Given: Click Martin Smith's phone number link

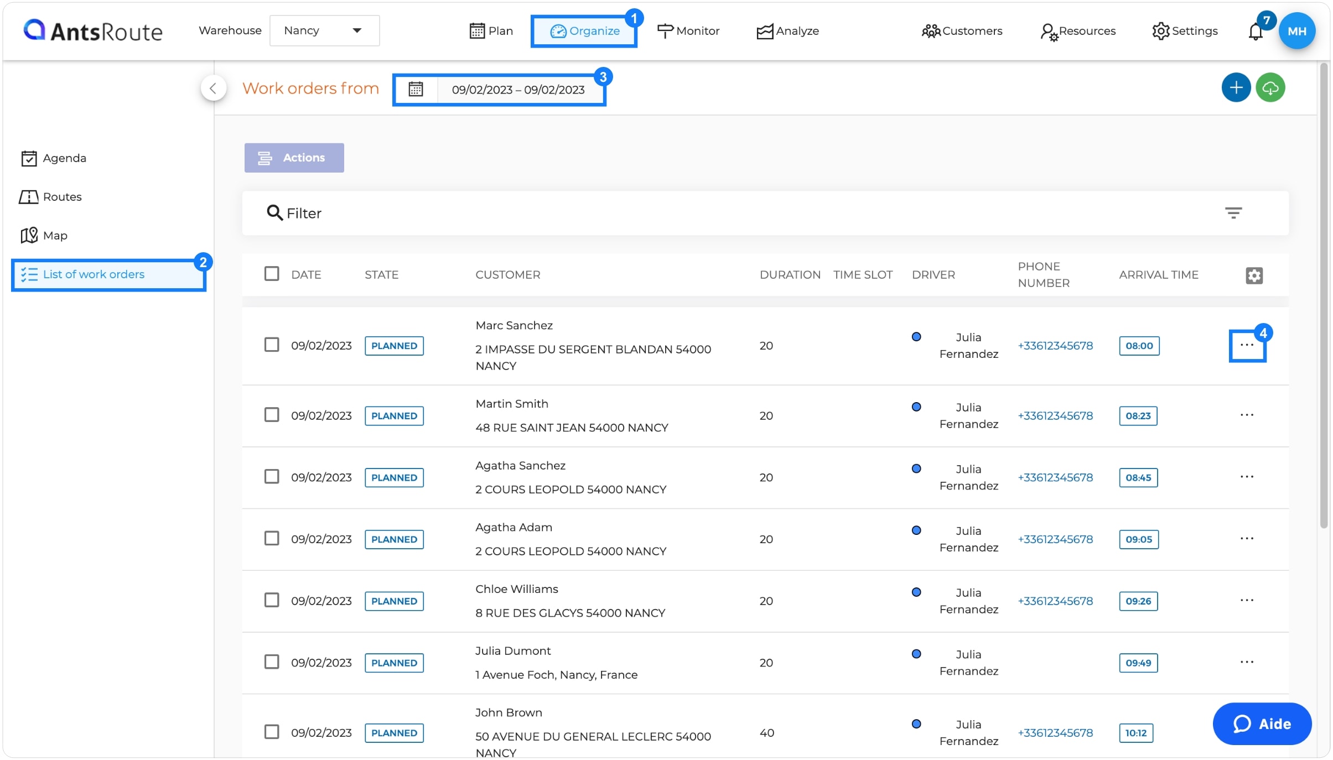Looking at the screenshot, I should click(1055, 416).
